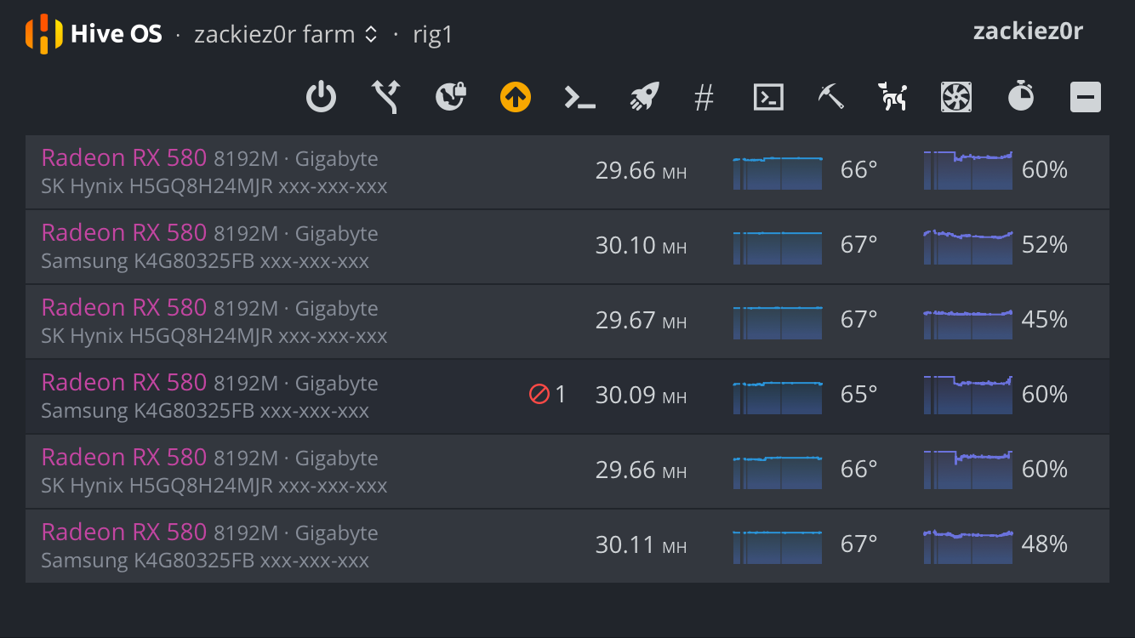Click the error badge with count 1
The height and width of the screenshot is (638, 1135).
pos(547,394)
